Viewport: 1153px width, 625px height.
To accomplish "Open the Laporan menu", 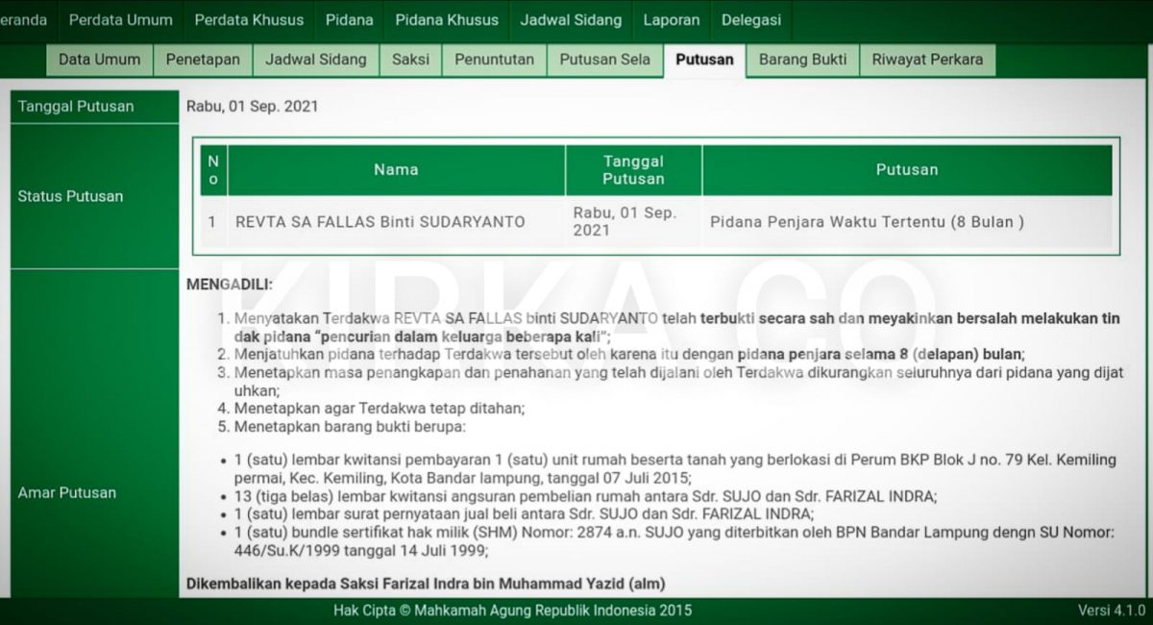I will [672, 20].
